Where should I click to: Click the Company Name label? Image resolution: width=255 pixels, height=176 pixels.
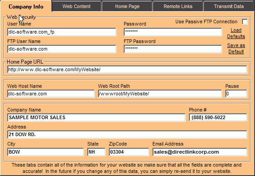(x=24, y=110)
